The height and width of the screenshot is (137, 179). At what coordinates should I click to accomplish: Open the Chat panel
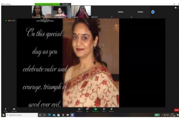87,110
